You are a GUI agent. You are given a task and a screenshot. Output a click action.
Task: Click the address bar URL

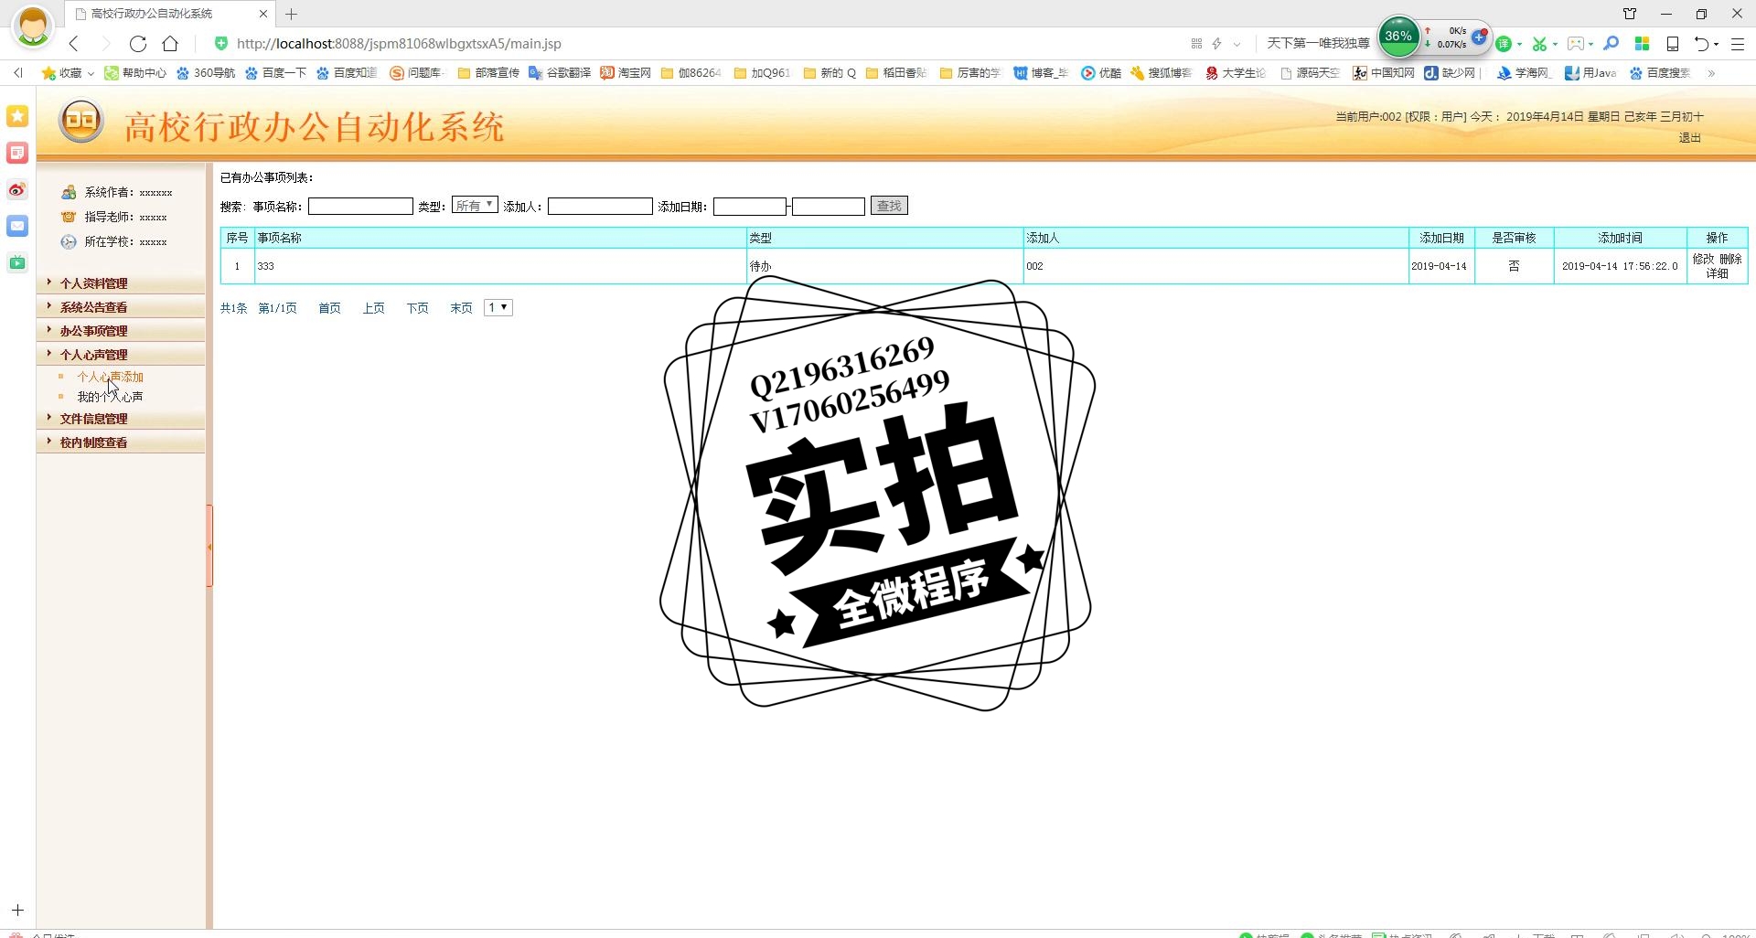(x=399, y=43)
